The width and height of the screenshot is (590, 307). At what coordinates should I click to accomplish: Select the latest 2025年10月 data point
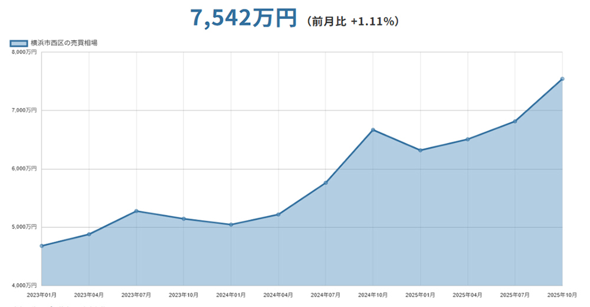point(562,79)
